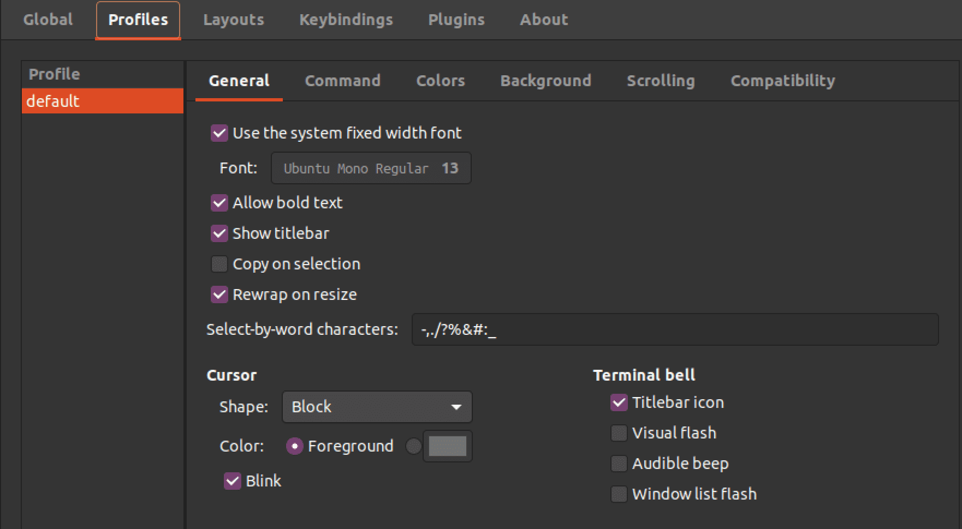Viewport: 962px width, 529px height.
Task: Open the font picker showing Ubuntu Mono Regular
Action: (371, 168)
